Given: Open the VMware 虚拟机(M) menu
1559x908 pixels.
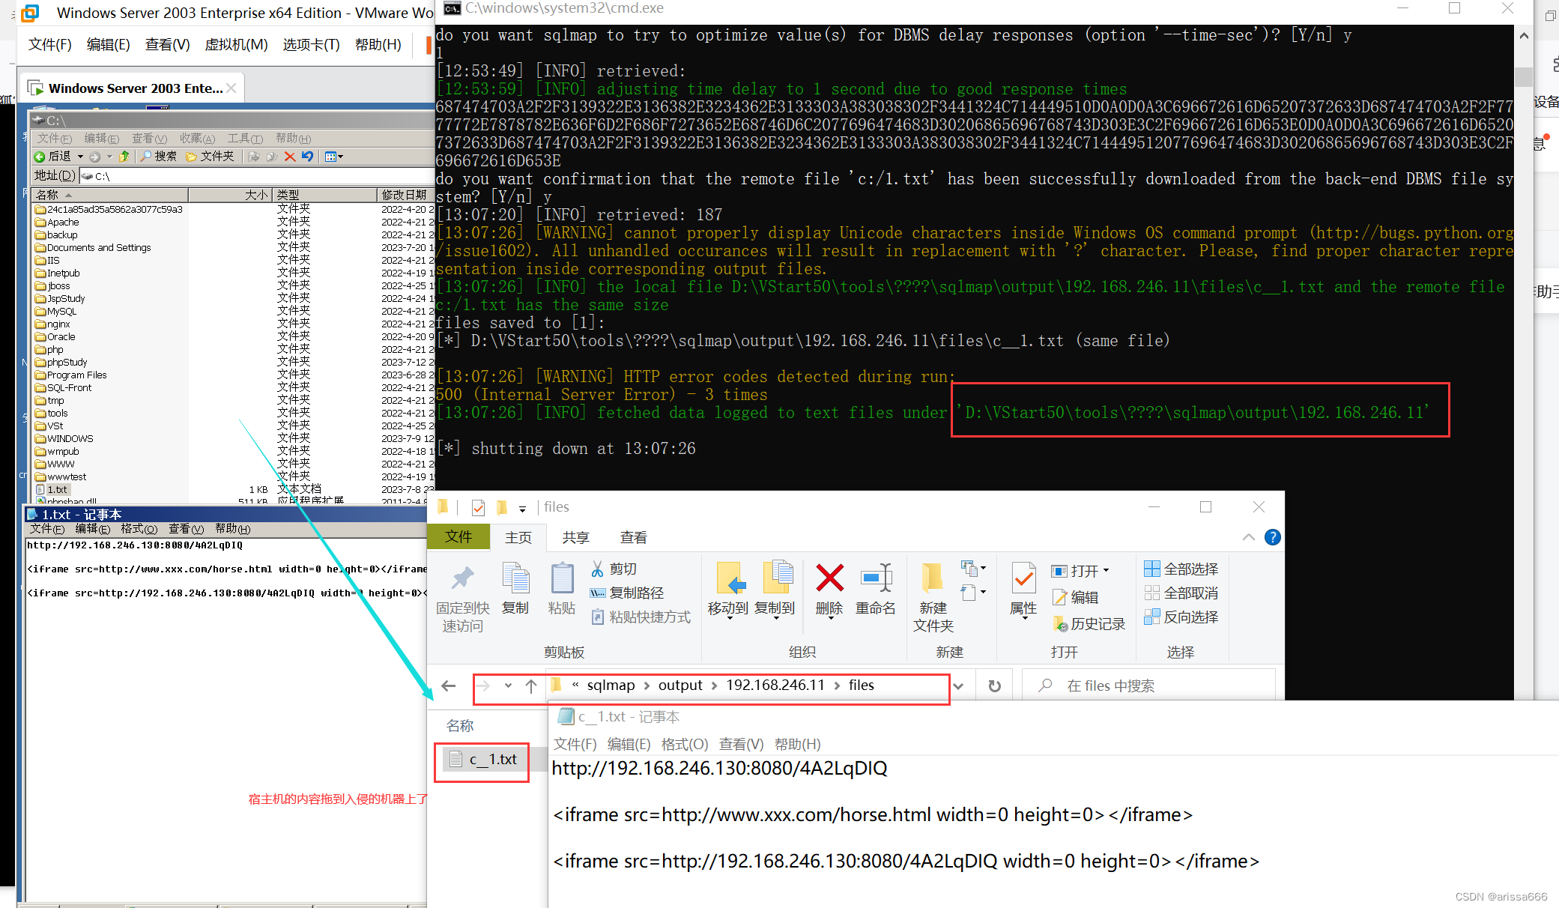Looking at the screenshot, I should (236, 45).
